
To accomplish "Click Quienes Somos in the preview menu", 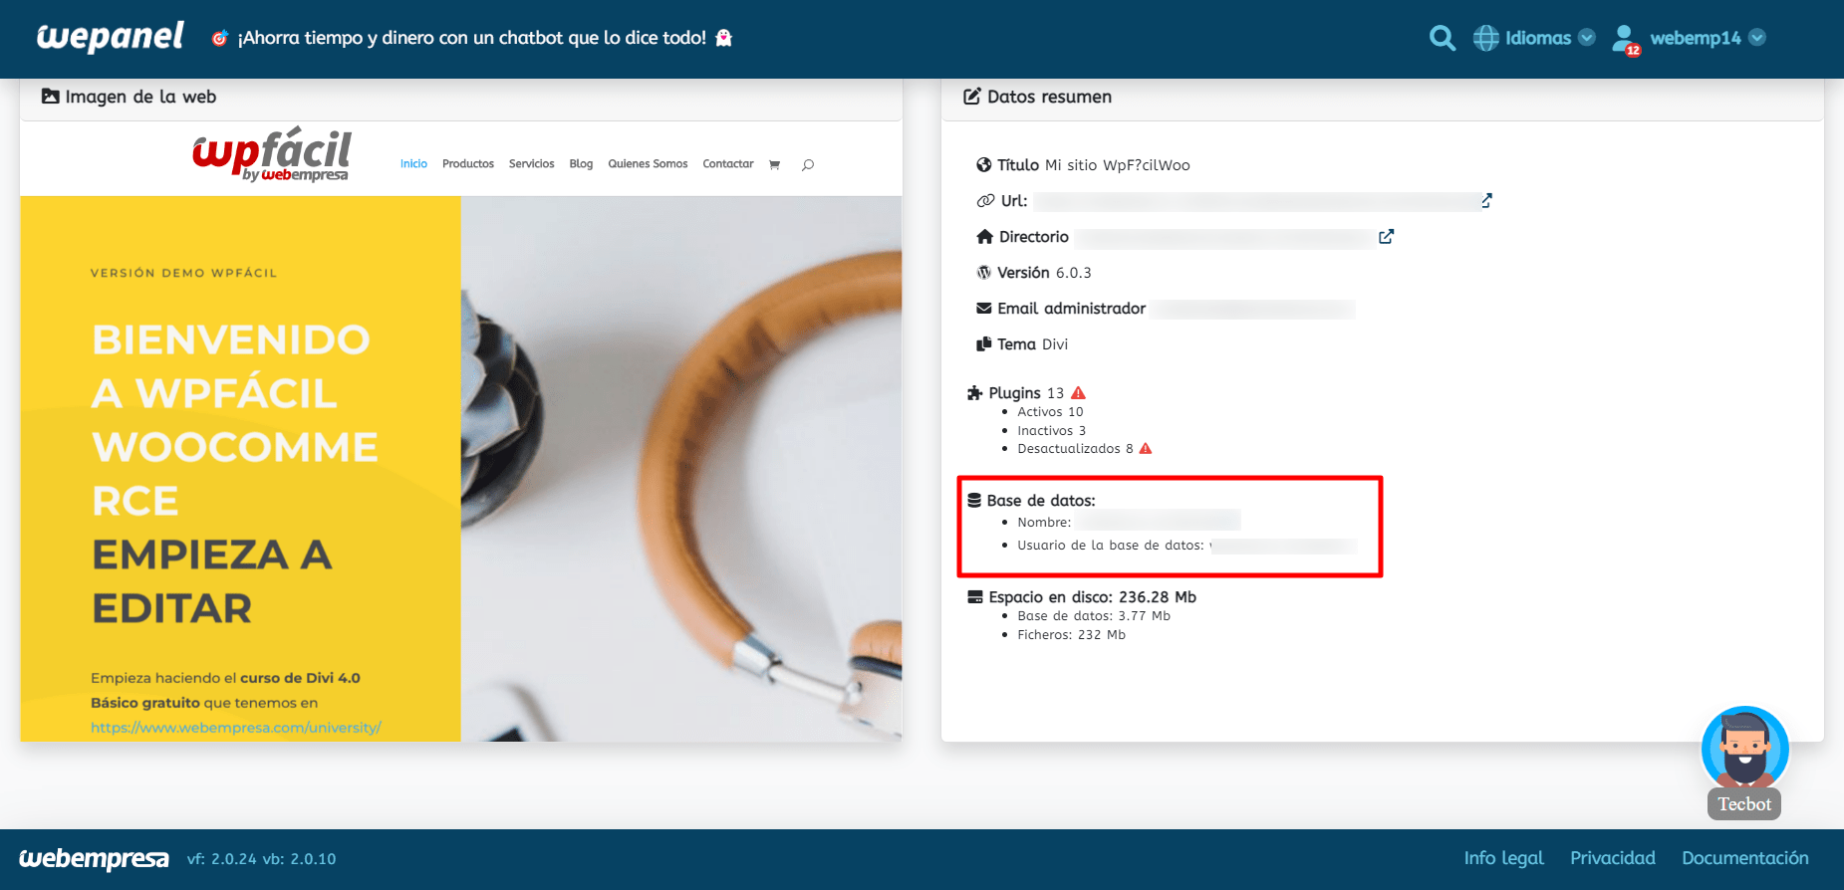I will [x=648, y=163].
